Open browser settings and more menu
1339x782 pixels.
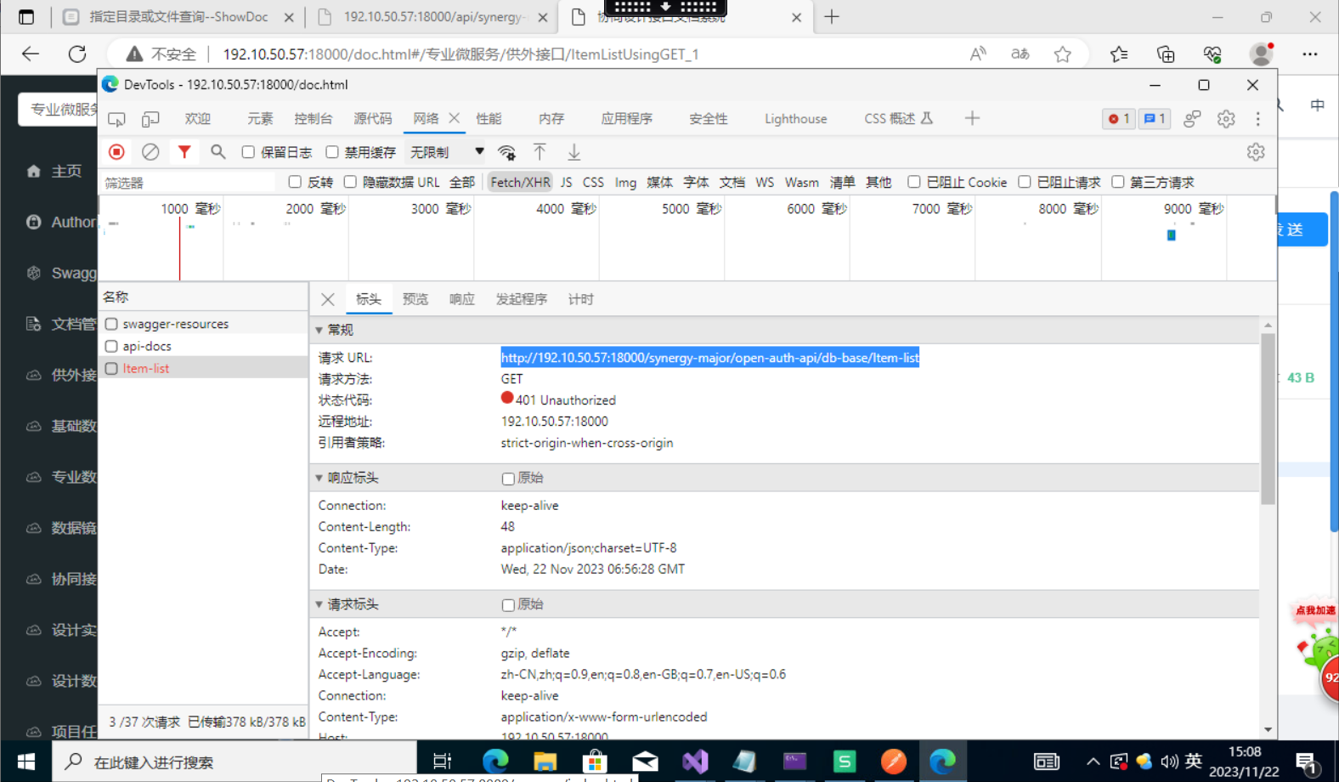[1310, 54]
